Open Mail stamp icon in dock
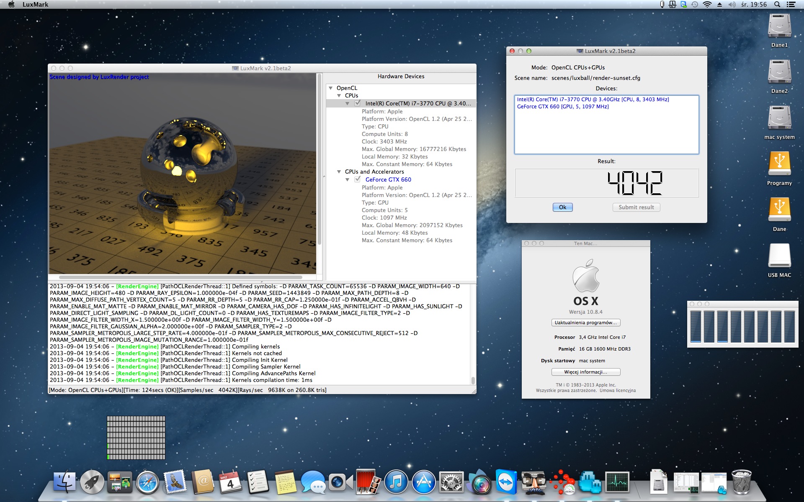This screenshot has height=502, width=804. tap(175, 482)
